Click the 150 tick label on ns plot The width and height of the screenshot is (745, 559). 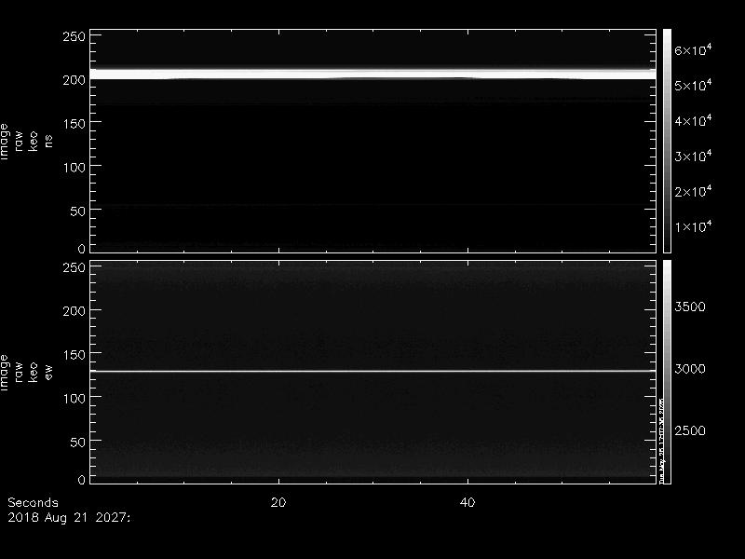[x=74, y=124]
